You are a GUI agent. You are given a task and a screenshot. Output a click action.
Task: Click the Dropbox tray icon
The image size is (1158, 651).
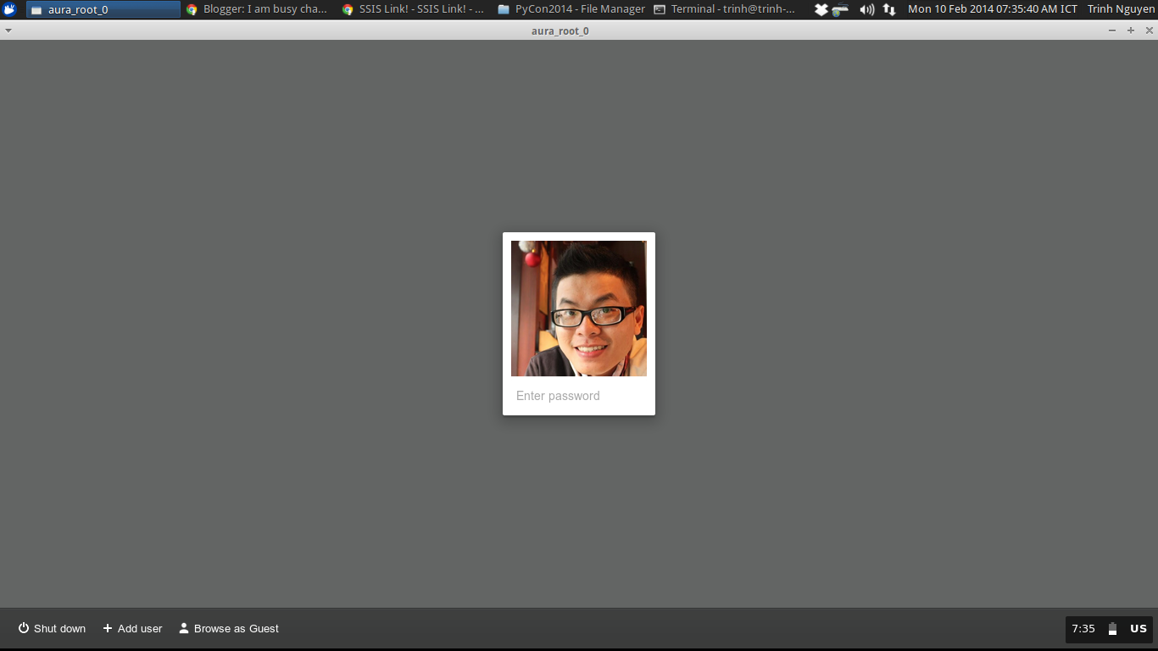(x=821, y=9)
